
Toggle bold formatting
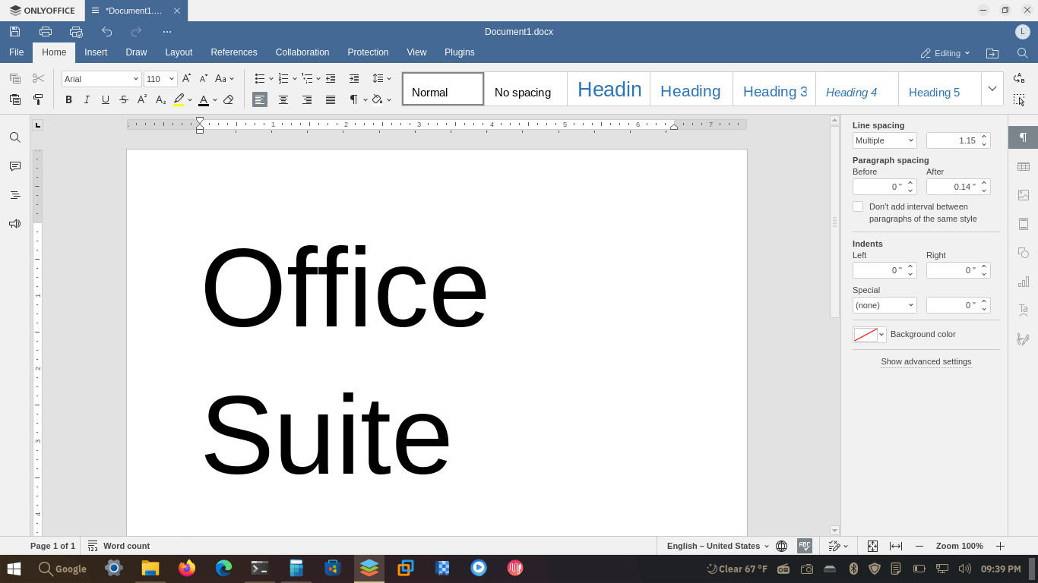click(x=68, y=99)
